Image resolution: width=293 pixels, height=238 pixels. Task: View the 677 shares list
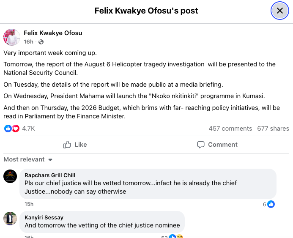[x=273, y=129]
